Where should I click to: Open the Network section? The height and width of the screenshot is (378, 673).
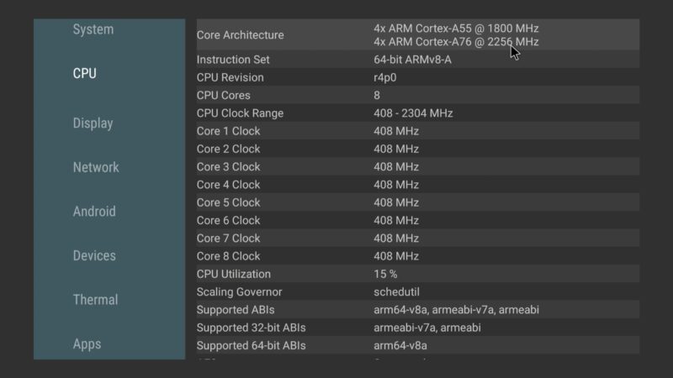[x=96, y=167]
